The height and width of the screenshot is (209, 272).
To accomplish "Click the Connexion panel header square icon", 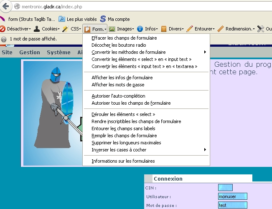I will (x=148, y=179).
